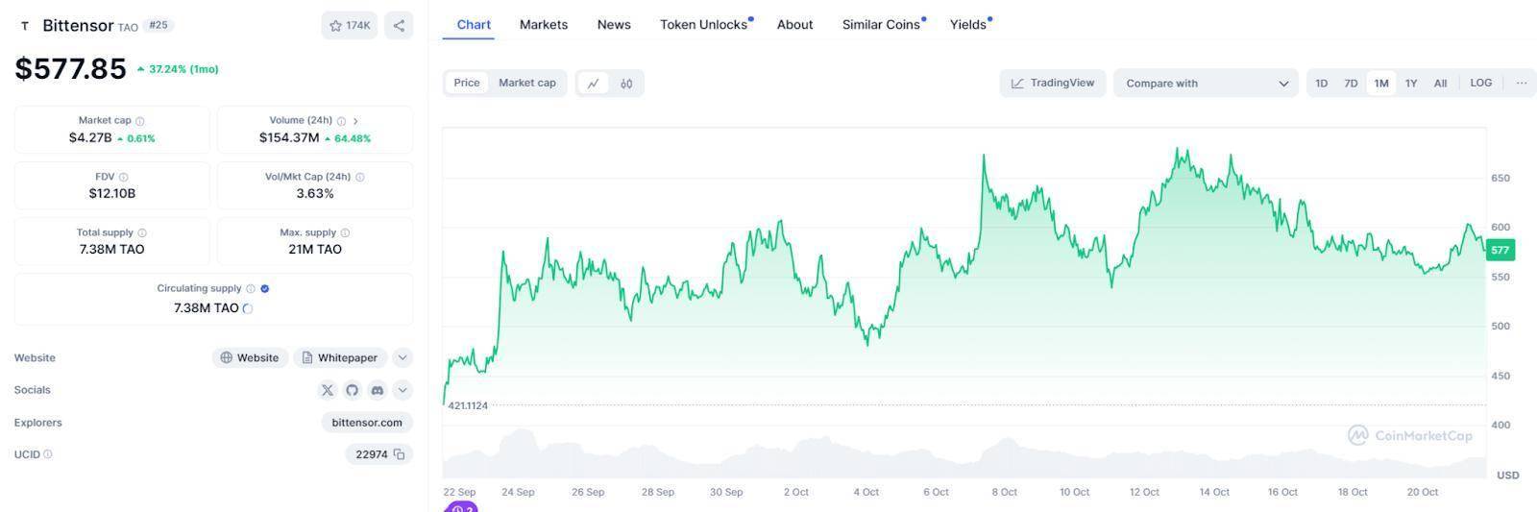Show info for Circulating supply
Viewport: 1537px width, 512px height.
(251, 288)
